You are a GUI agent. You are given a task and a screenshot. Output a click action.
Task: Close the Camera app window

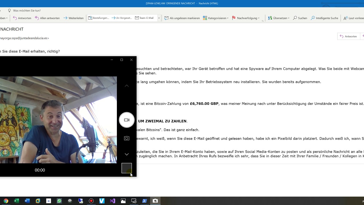click(x=131, y=60)
